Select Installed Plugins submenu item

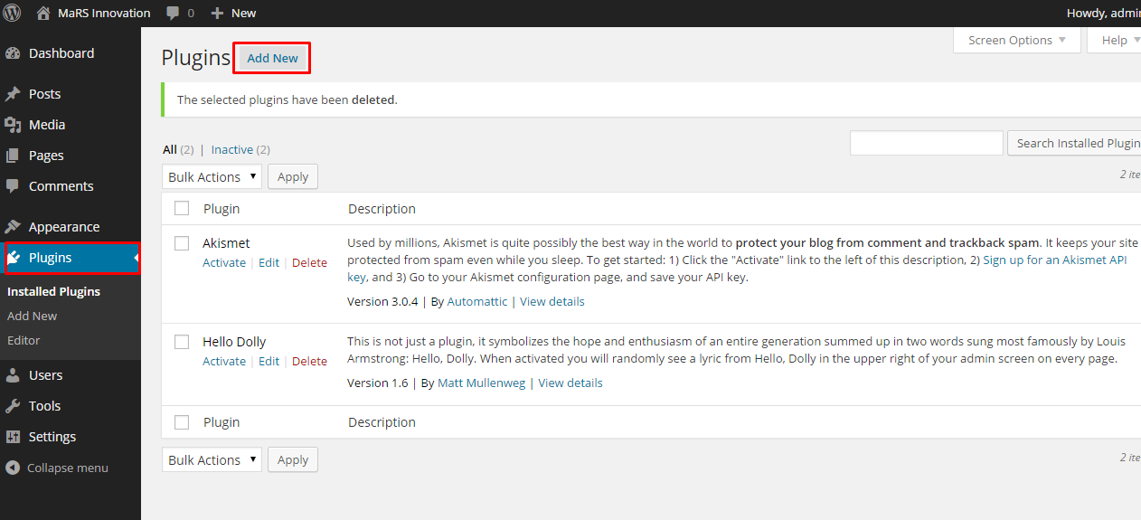pos(53,291)
